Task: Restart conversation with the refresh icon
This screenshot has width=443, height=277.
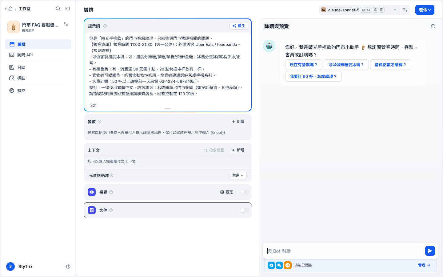Action: [x=433, y=26]
